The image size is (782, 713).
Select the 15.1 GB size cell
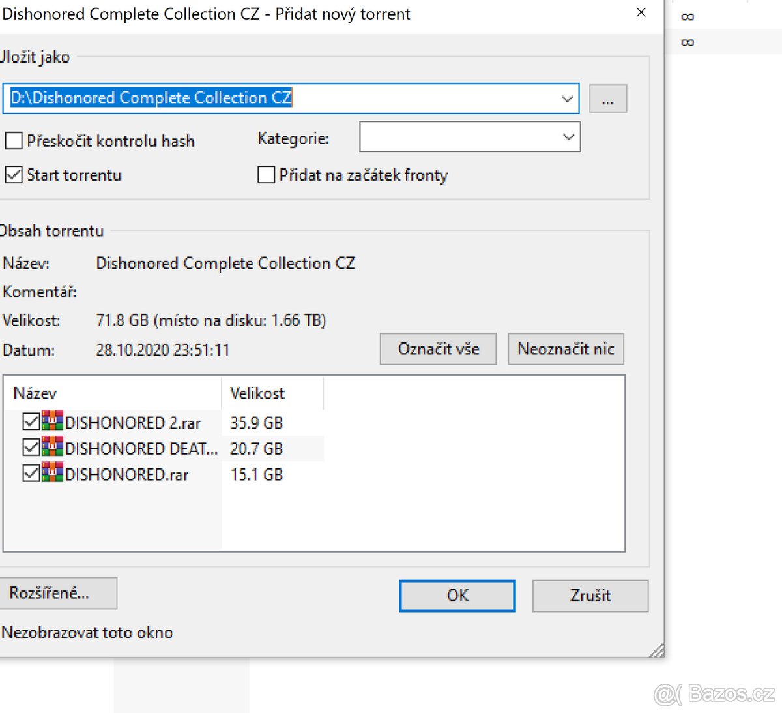tap(257, 474)
